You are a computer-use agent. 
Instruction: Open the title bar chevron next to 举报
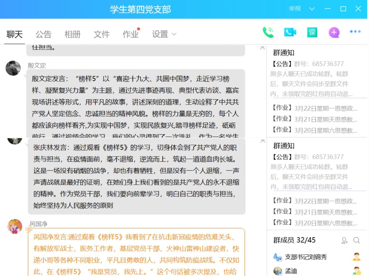(312, 9)
